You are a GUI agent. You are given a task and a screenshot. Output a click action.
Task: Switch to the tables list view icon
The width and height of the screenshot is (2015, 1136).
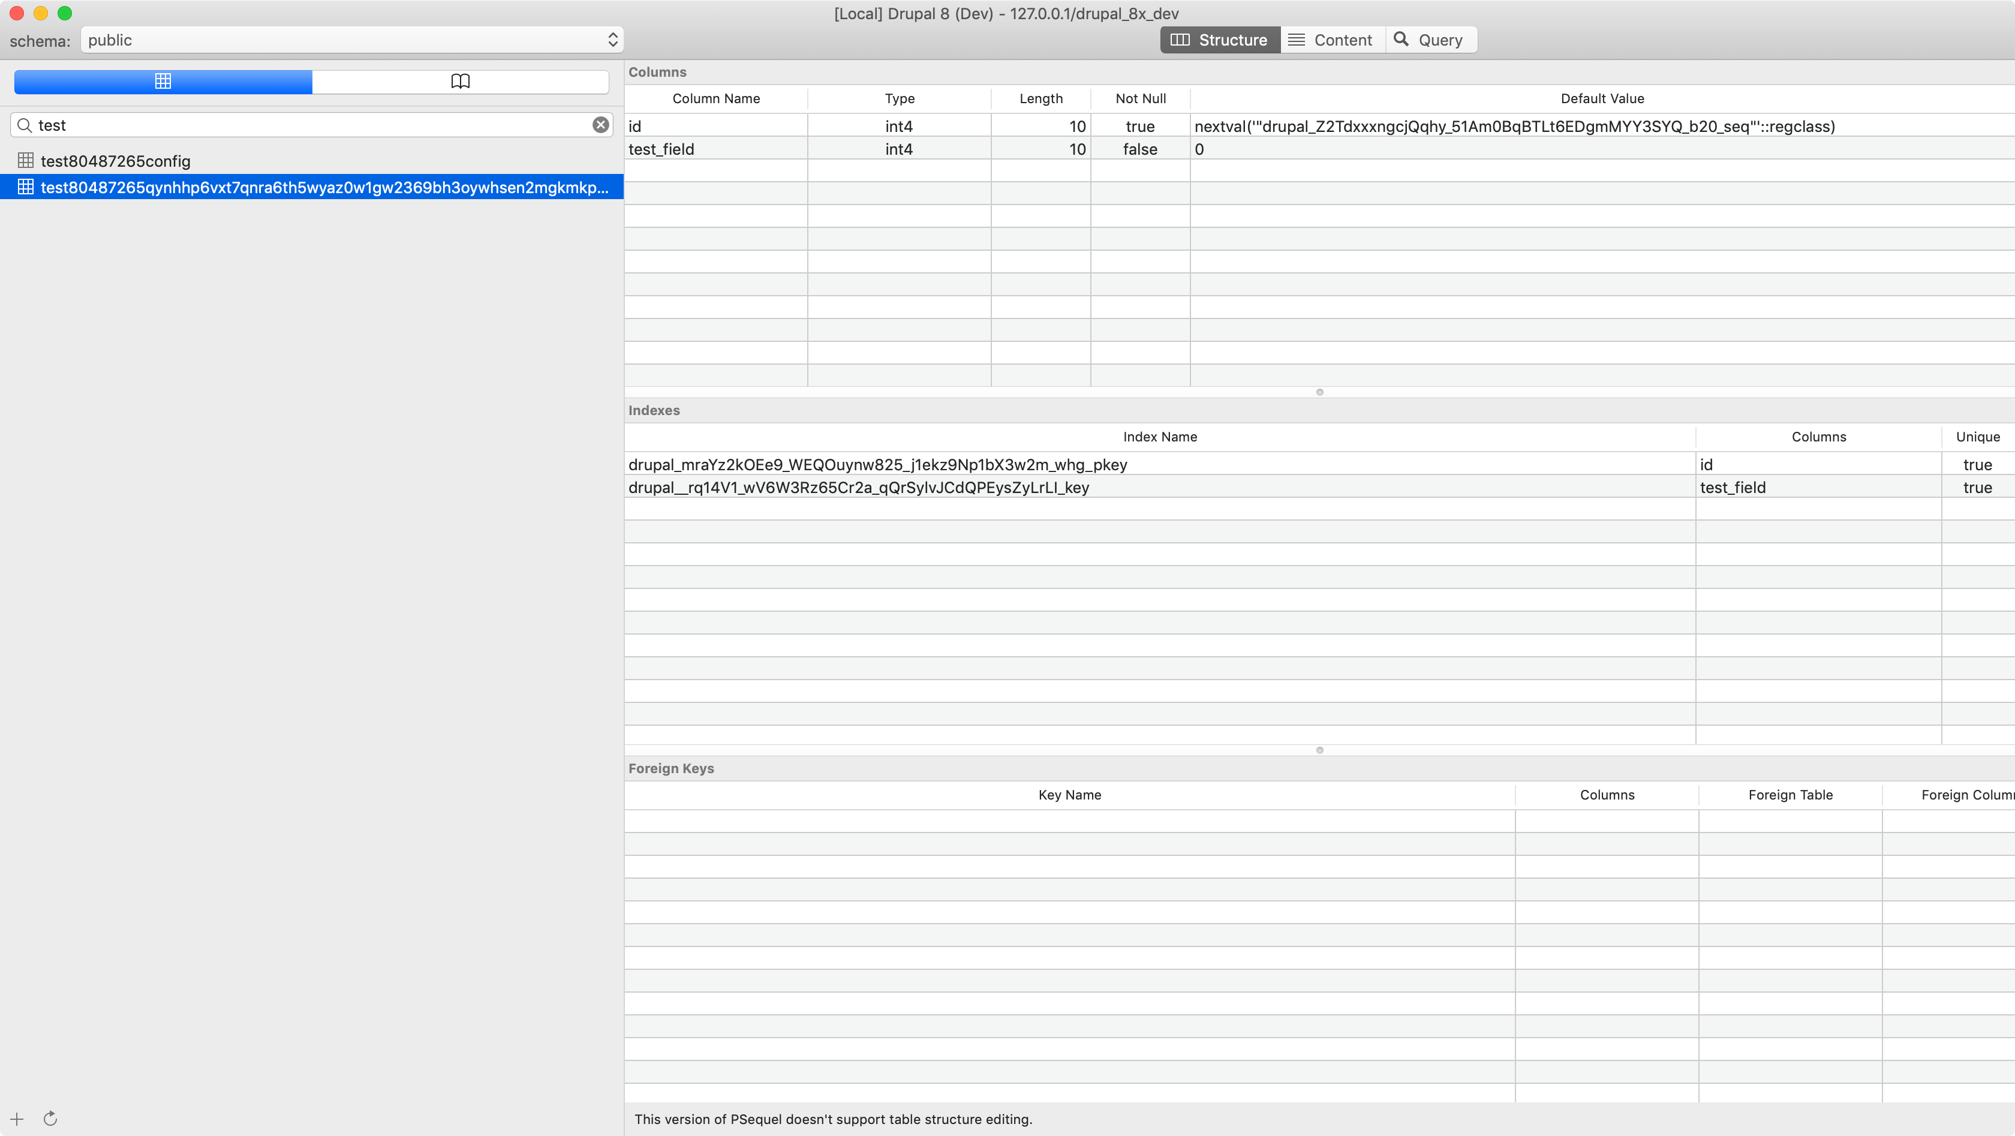click(163, 82)
